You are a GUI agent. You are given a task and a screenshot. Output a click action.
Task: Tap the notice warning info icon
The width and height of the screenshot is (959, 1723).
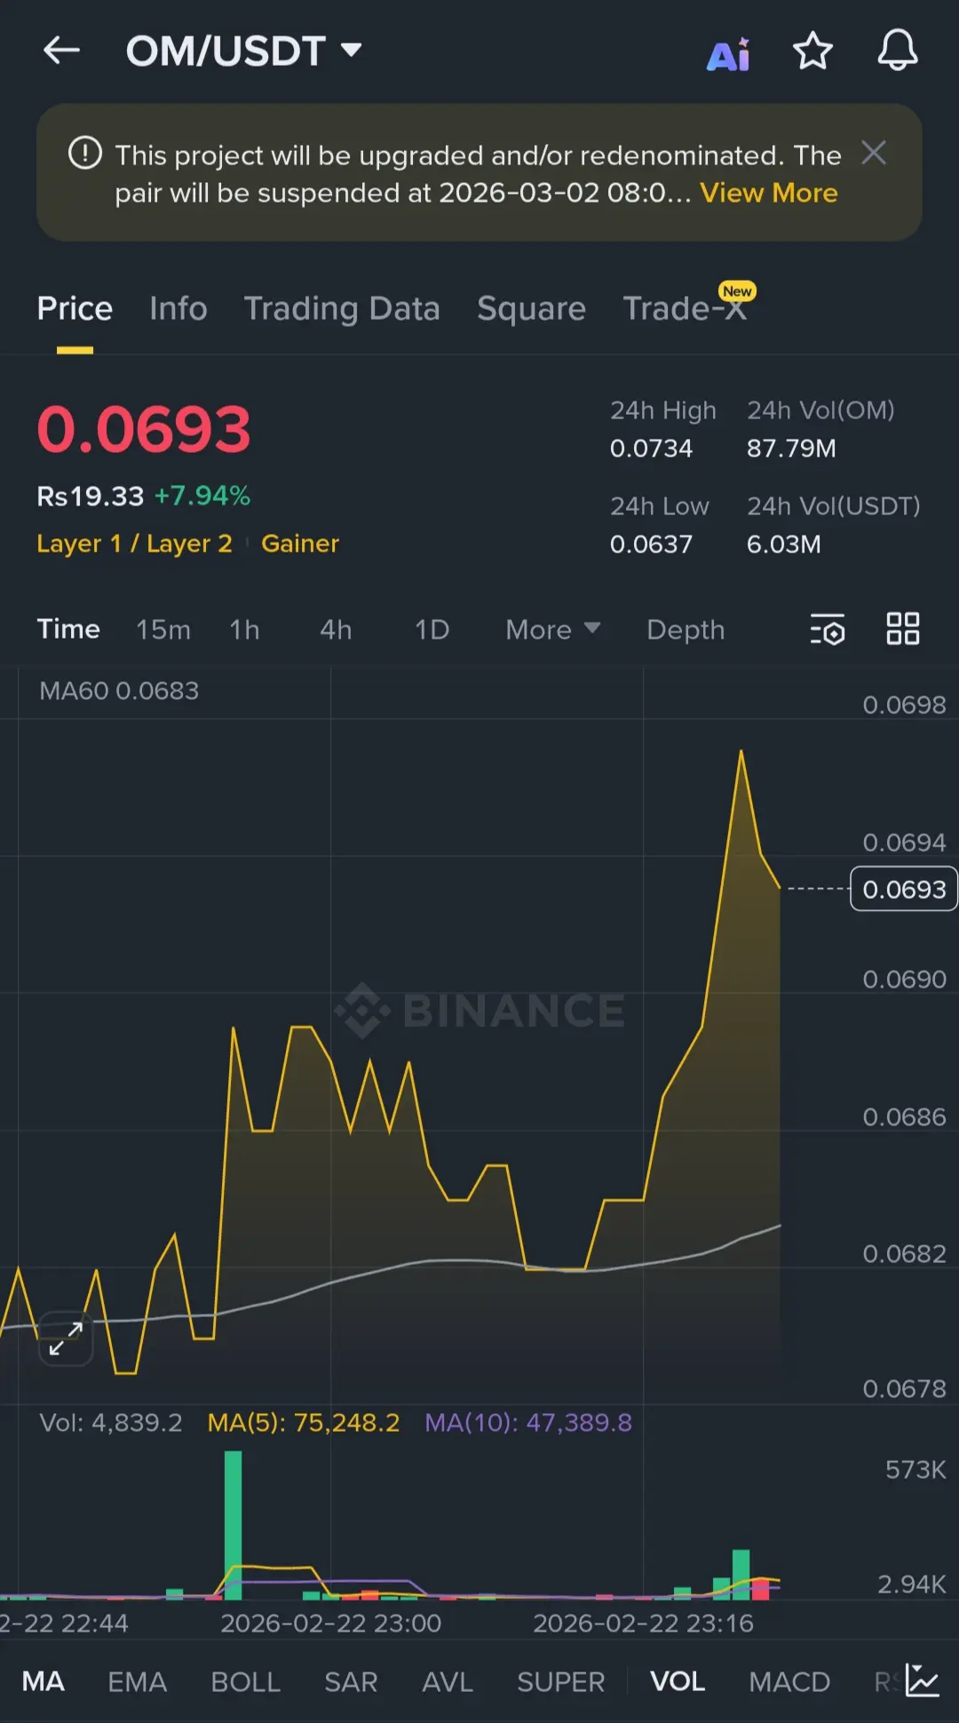[x=85, y=153]
